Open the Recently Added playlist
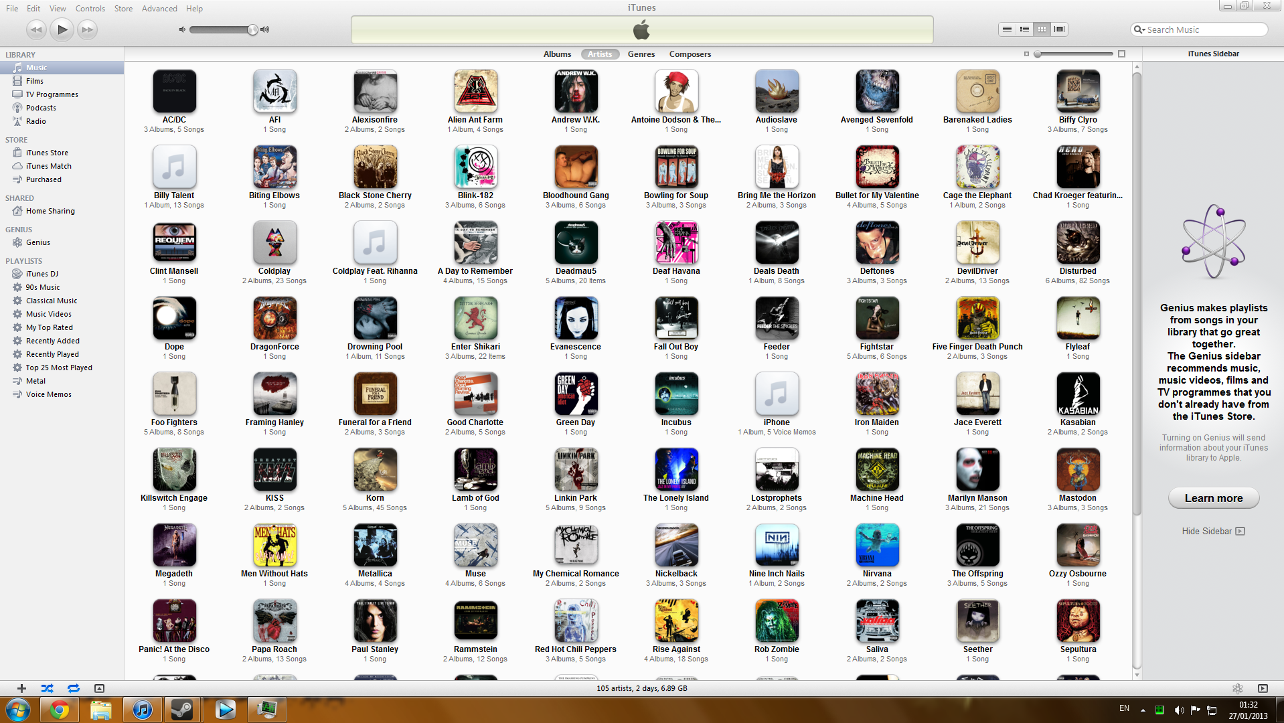Viewport: 1284px width, 723px height. pyautogui.click(x=62, y=341)
